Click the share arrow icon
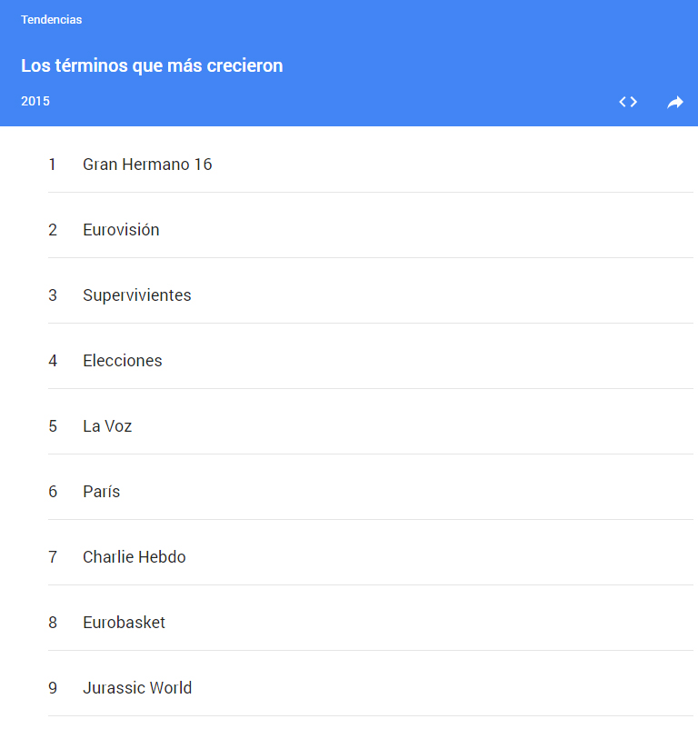 (x=674, y=102)
